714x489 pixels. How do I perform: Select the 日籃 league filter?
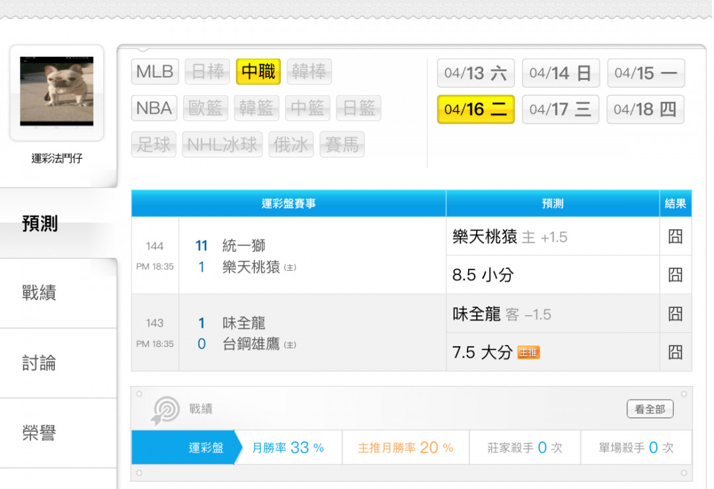358,108
